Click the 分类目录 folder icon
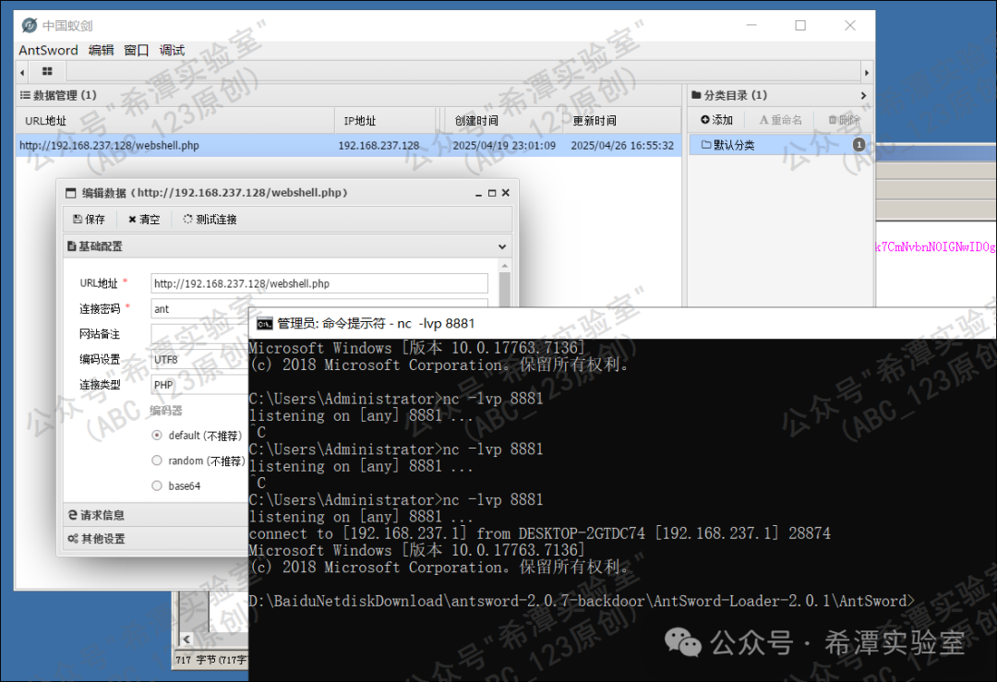This screenshot has height=682, width=997. [x=696, y=95]
